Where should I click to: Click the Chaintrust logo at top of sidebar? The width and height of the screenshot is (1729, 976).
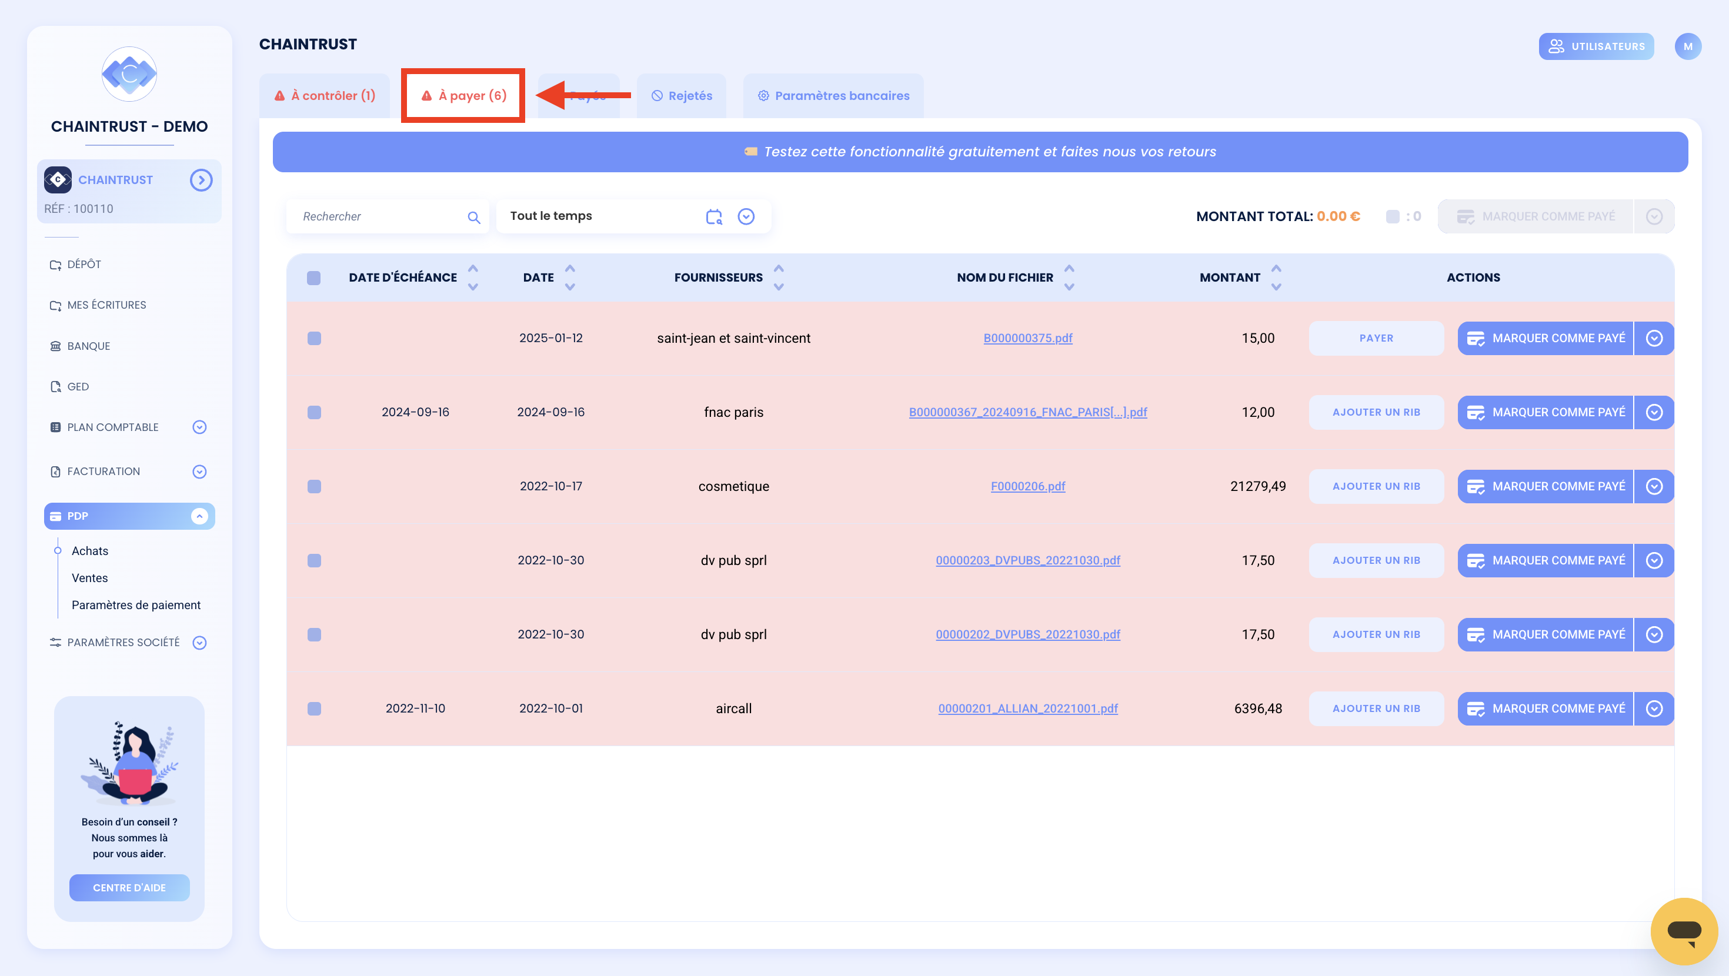point(129,74)
